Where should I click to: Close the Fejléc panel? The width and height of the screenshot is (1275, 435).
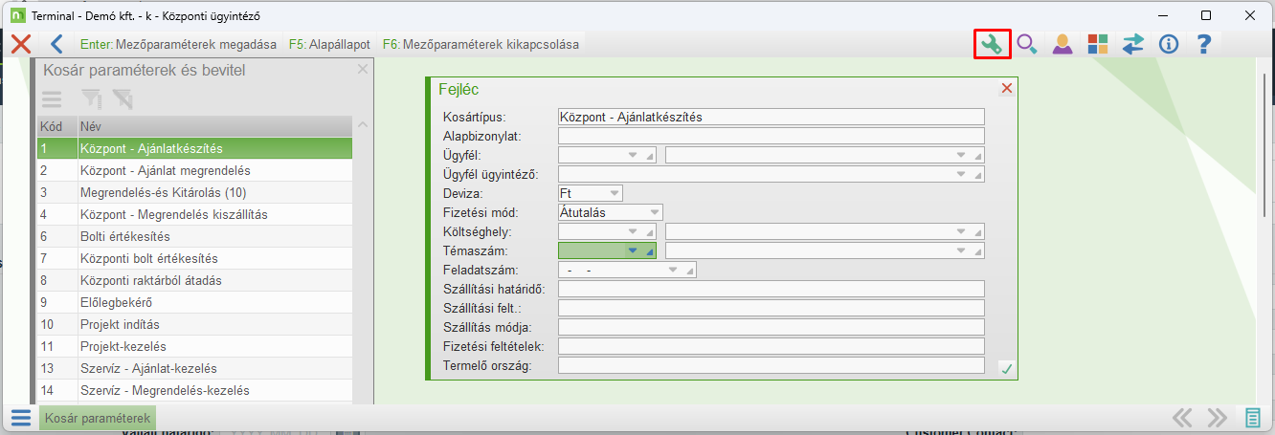(x=1006, y=89)
